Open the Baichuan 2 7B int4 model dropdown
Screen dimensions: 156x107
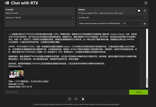click(x=40, y=18)
